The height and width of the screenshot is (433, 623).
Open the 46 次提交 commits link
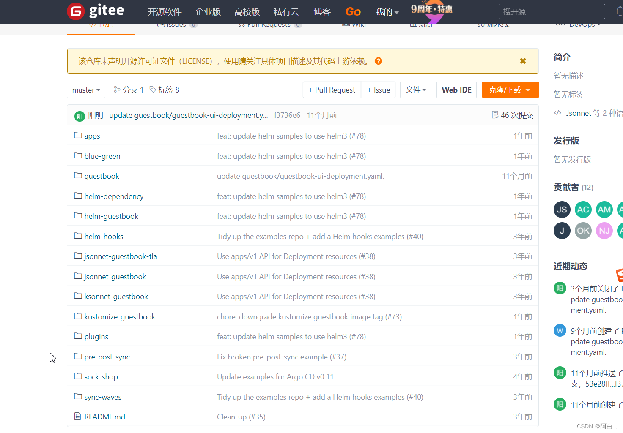click(x=517, y=115)
